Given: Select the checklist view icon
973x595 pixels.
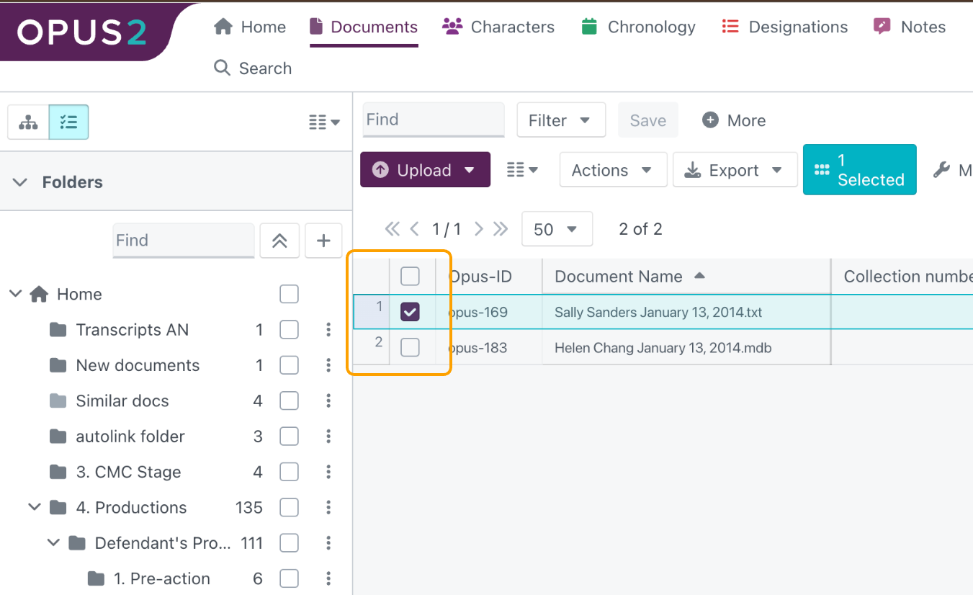Looking at the screenshot, I should click(x=69, y=122).
